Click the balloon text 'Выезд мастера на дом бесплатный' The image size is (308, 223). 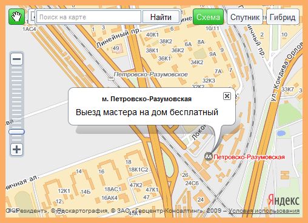tap(147, 112)
